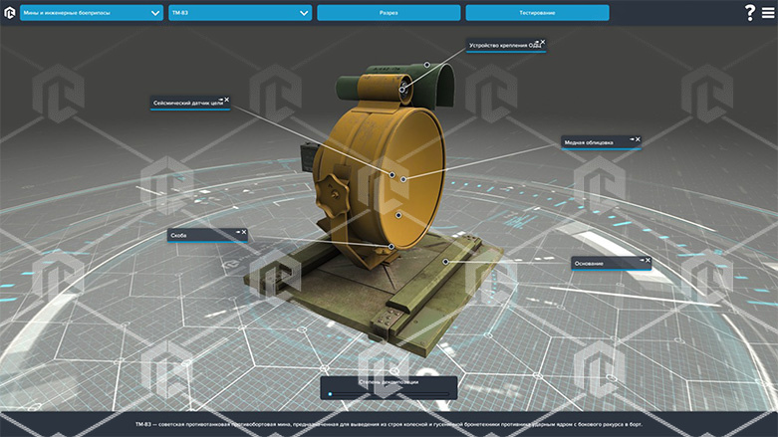Open the 'Тестирование' section
Image resolution: width=778 pixels, height=437 pixels.
pos(537,13)
